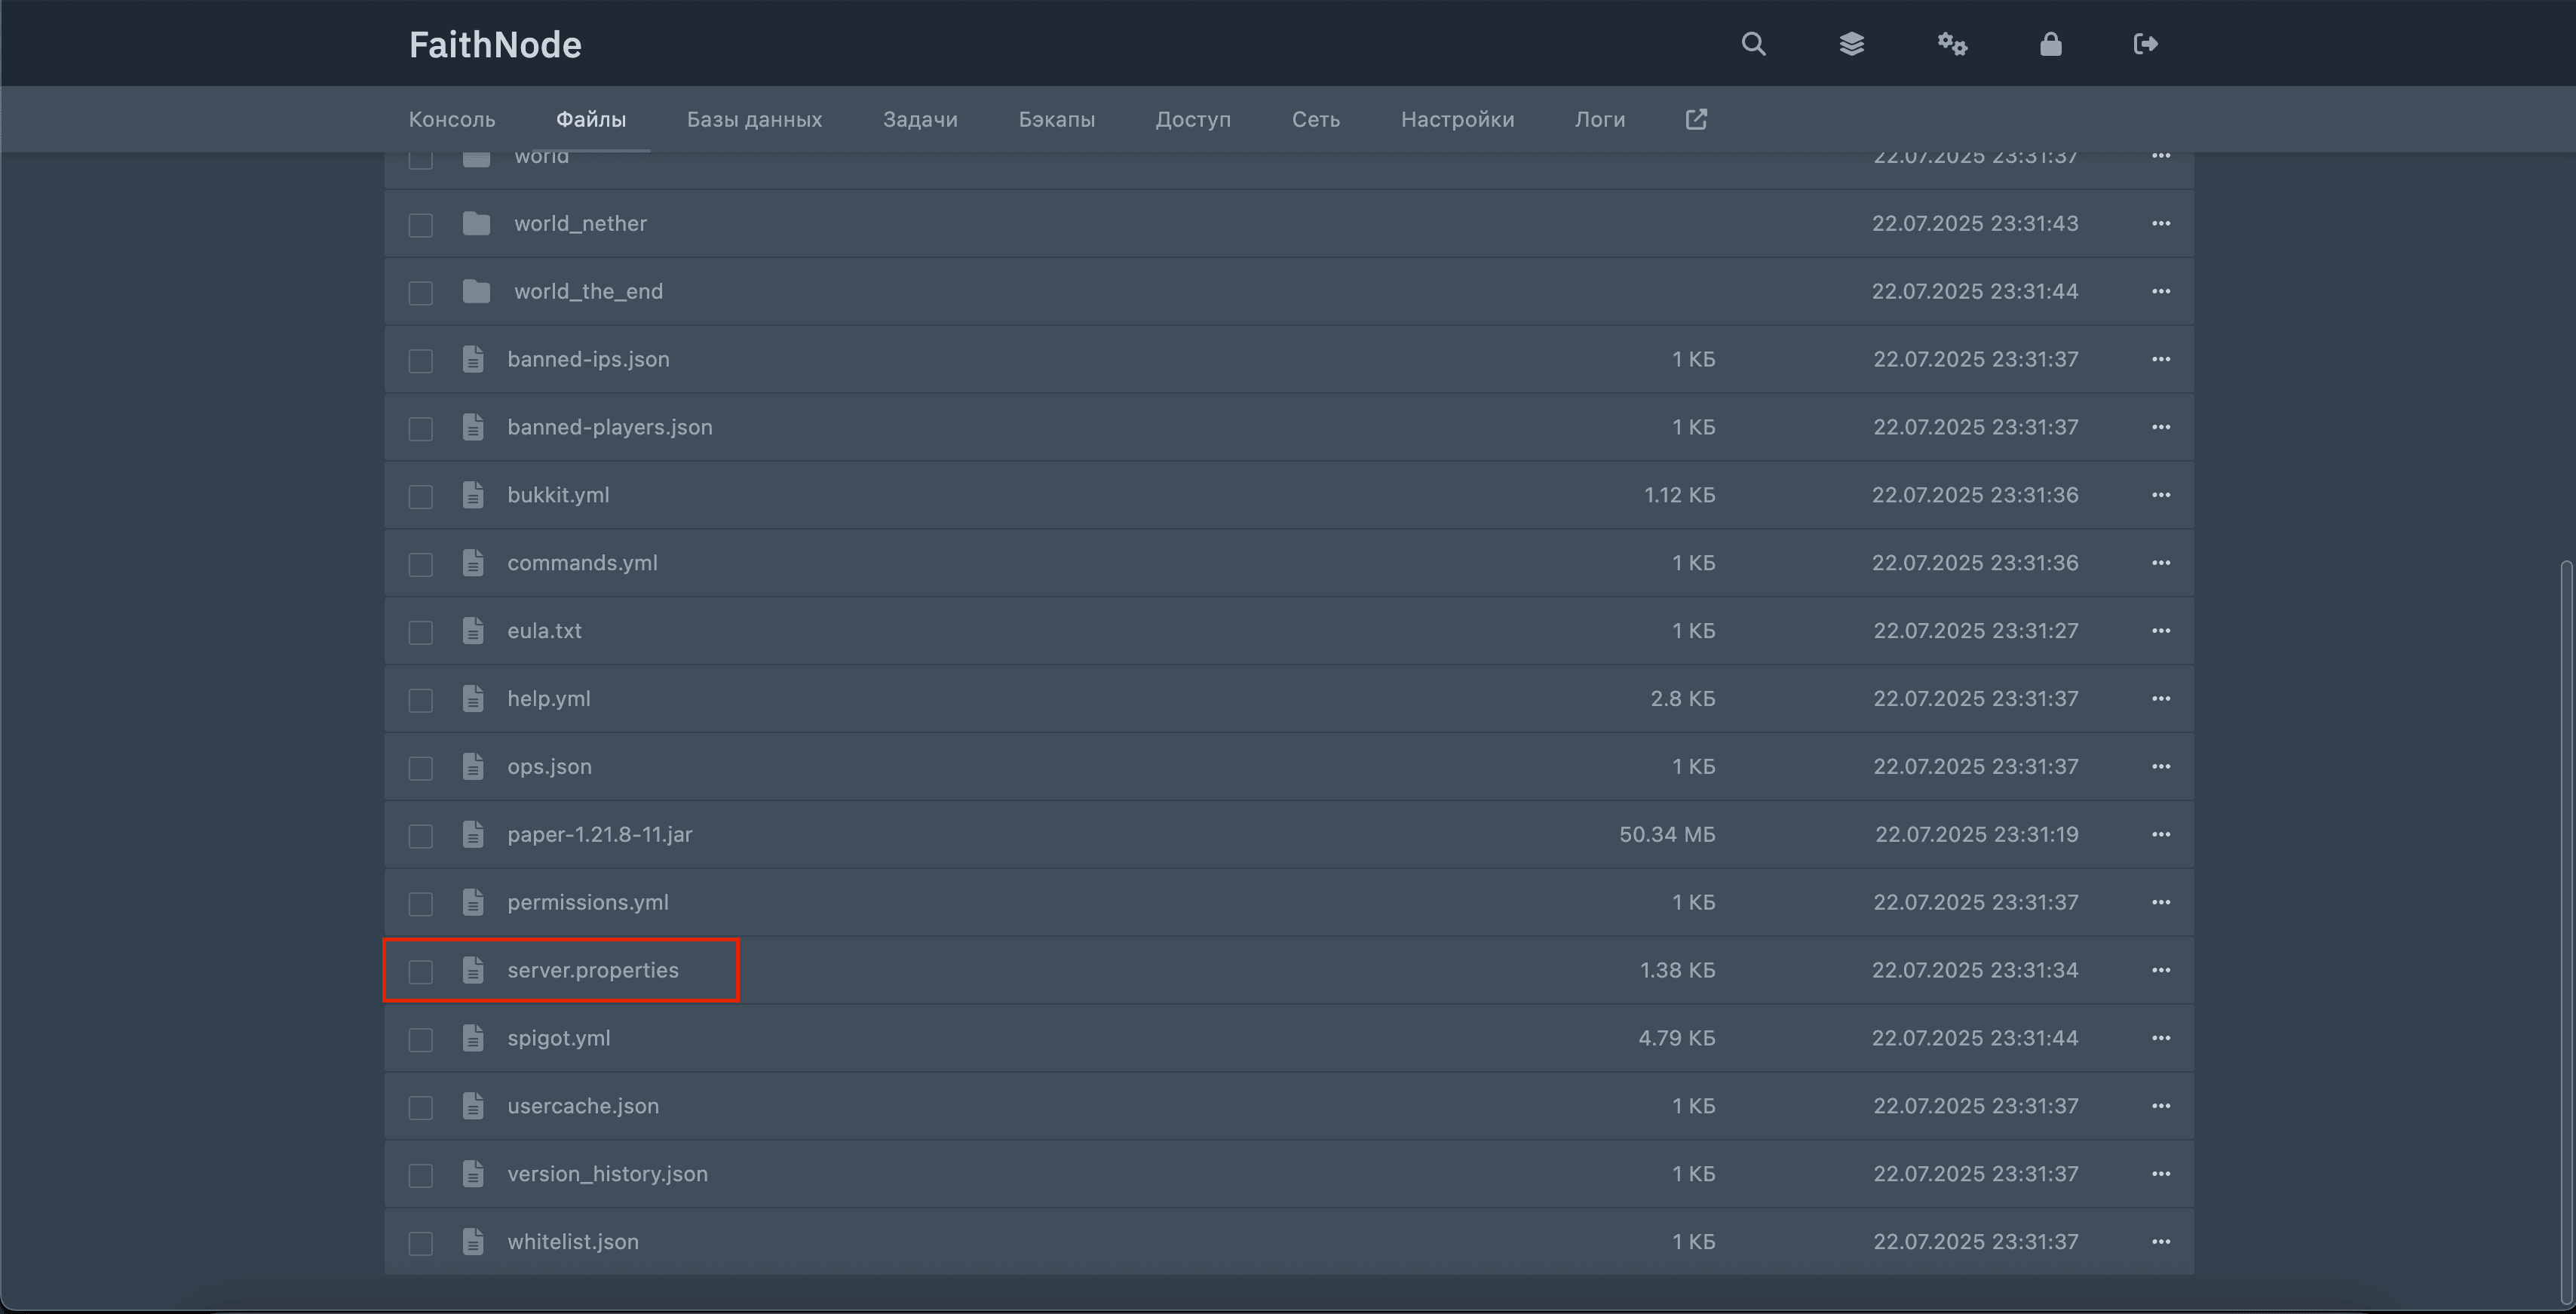Click the sign out arrow icon
Image resolution: width=2576 pixels, height=1314 pixels.
(x=2145, y=44)
